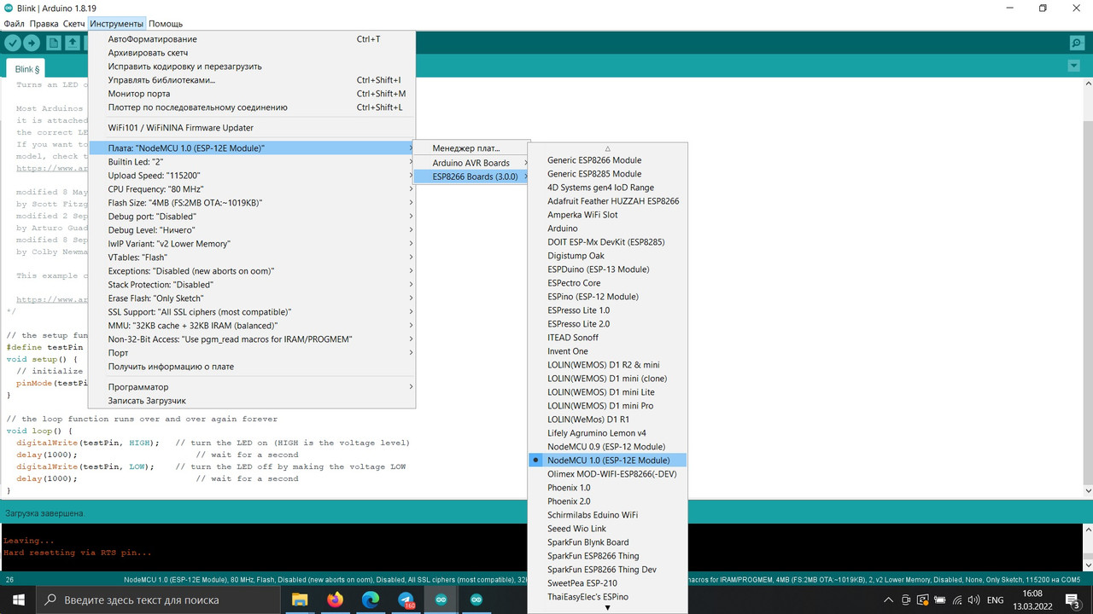
Task: Click the board list scroll-down triangle
Action: coord(607,608)
